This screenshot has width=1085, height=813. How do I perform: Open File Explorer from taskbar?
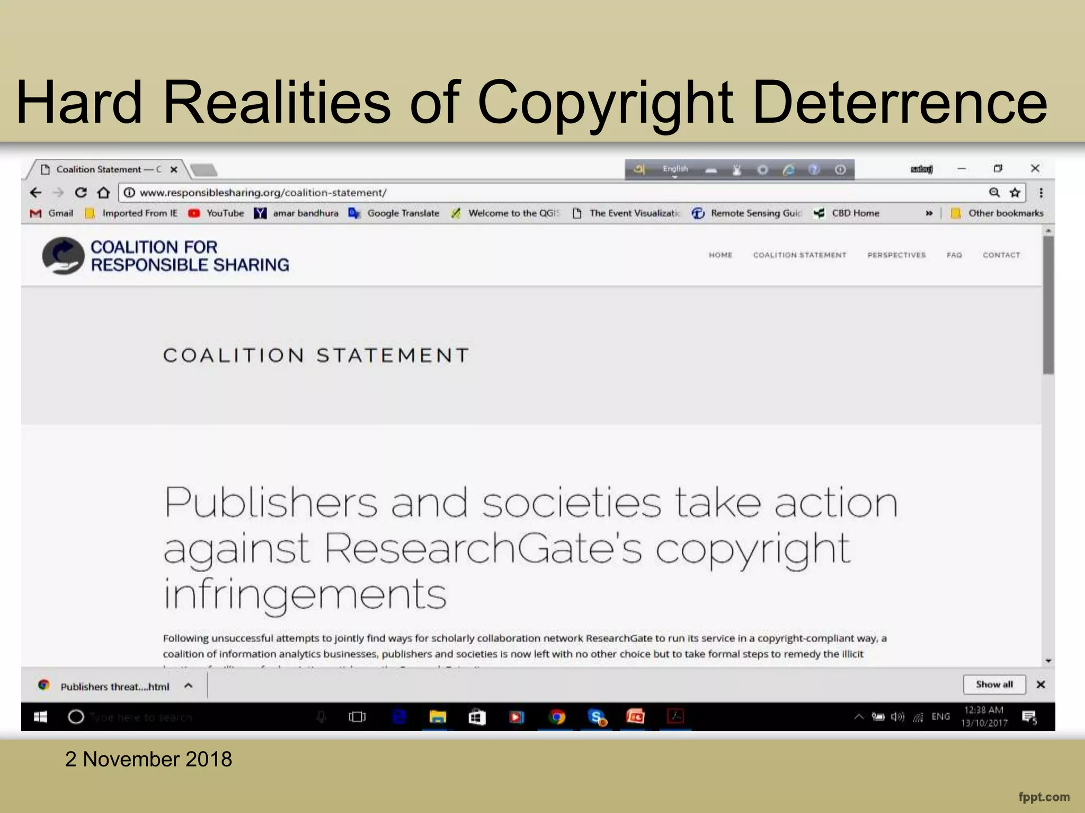438,717
